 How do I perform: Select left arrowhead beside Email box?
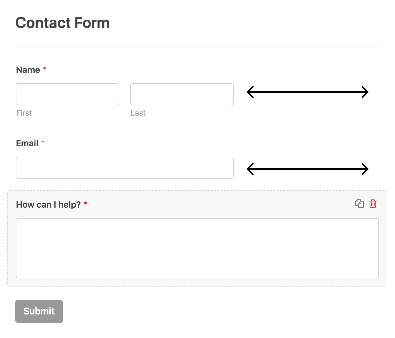click(x=250, y=169)
